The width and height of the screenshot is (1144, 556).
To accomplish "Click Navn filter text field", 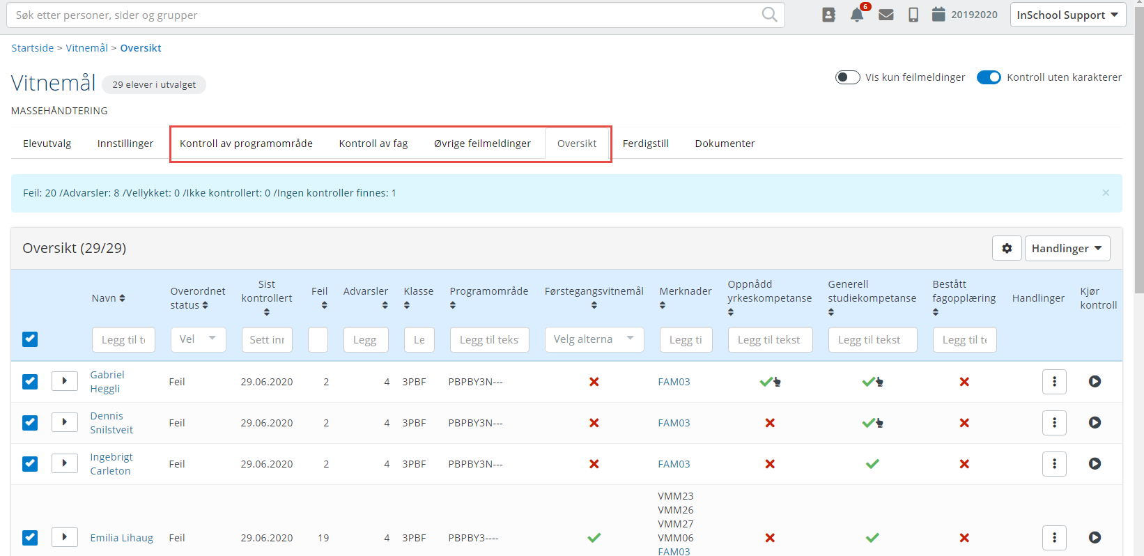I will [x=123, y=340].
